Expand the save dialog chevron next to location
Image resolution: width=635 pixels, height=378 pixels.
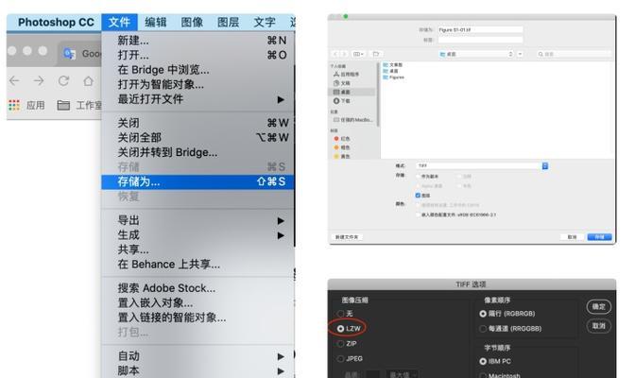point(520,54)
